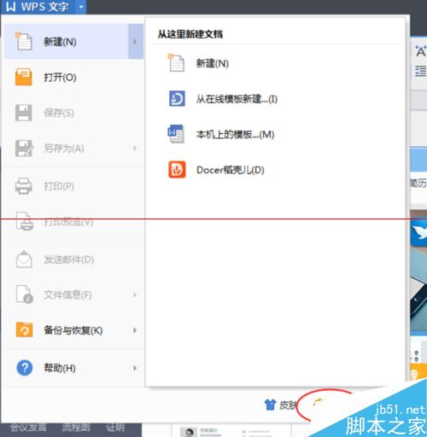The image size is (427, 437).
Task: Click the 皮肤 skin button
Action: pyautogui.click(x=280, y=405)
